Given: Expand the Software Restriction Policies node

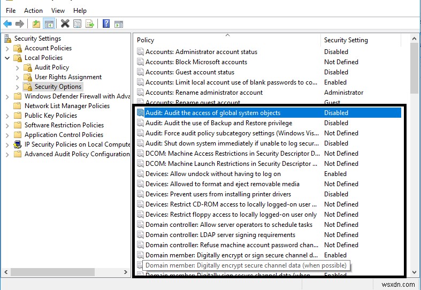Looking at the screenshot, I should coord(7,126).
